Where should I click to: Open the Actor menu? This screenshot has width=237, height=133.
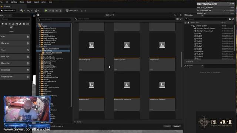(43, 2)
